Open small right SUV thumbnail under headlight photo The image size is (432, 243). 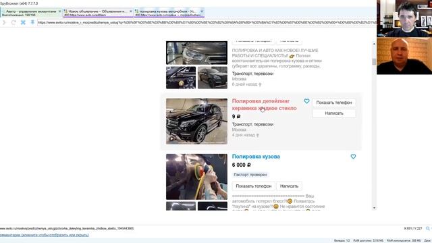(213, 78)
